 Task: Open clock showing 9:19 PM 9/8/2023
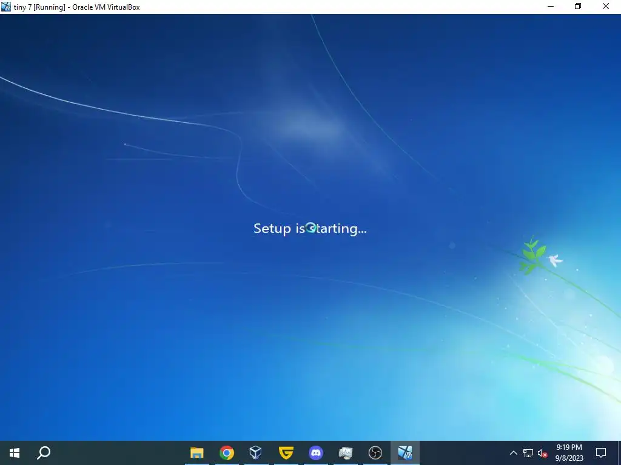point(569,453)
